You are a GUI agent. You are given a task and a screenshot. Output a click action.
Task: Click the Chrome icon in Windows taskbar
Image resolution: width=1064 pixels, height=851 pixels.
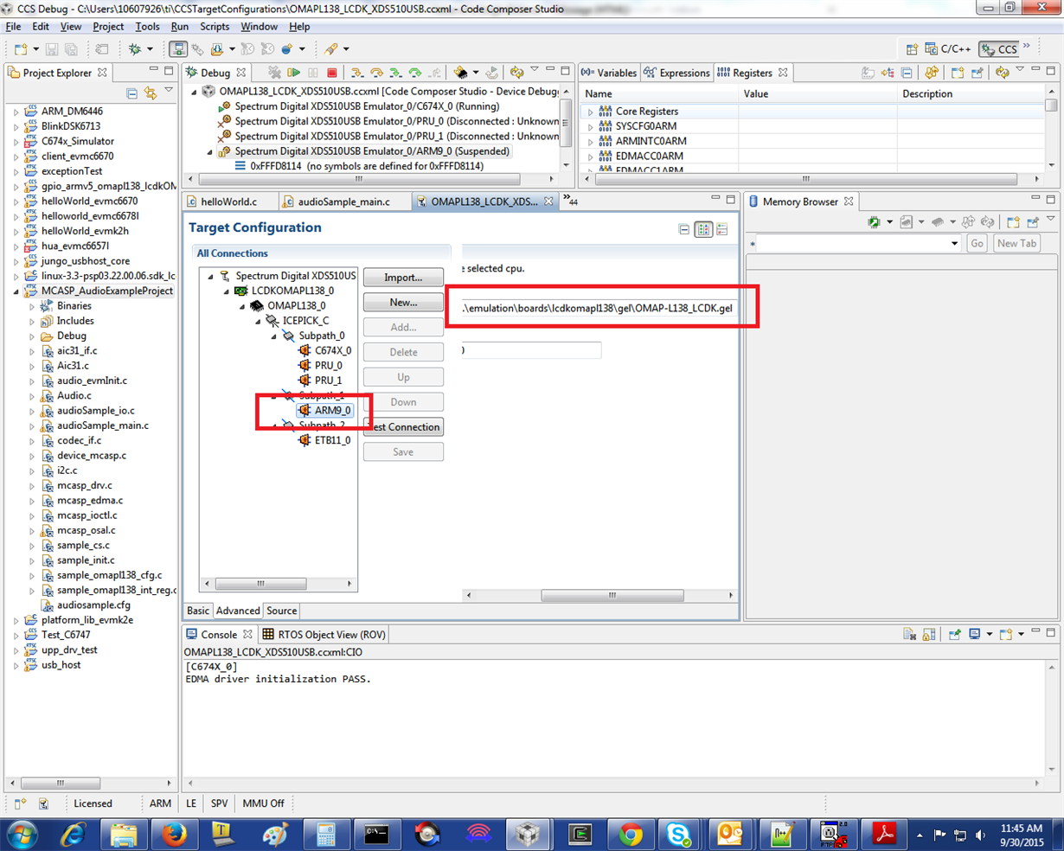(631, 834)
